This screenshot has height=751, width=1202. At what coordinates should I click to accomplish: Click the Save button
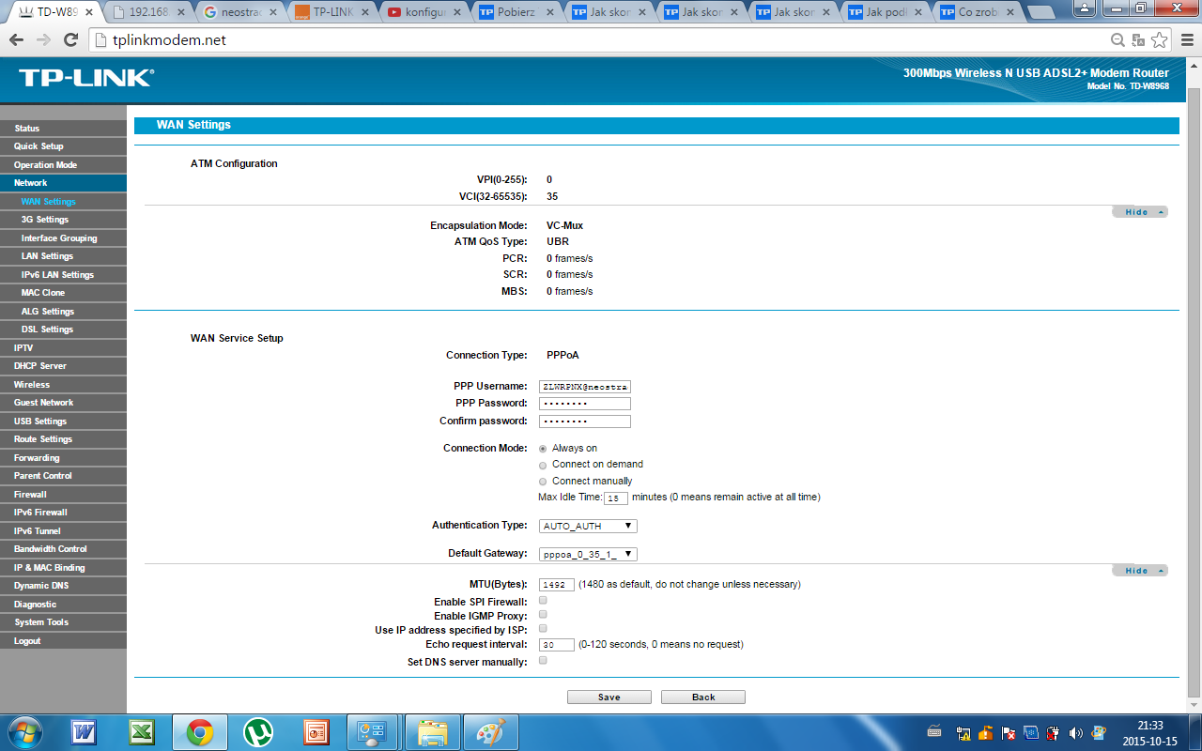coord(609,697)
